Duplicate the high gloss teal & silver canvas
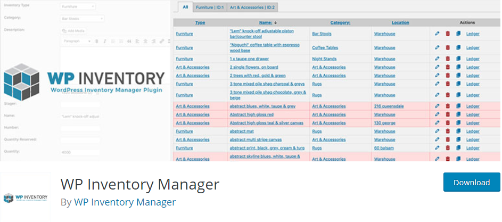The image size is (502, 222). pos(458,122)
